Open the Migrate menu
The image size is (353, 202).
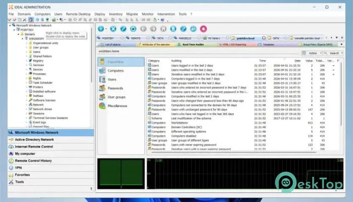132,14
